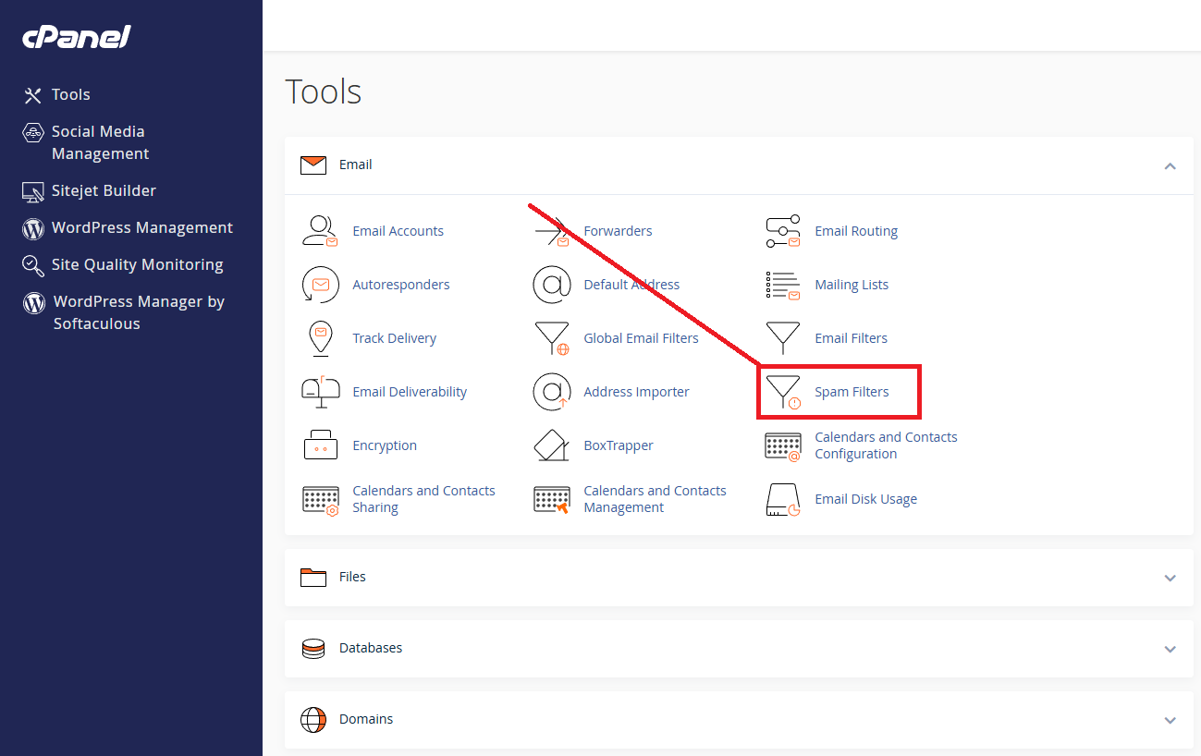Open the Mailing Lists link
This screenshot has height=756, width=1201.
[852, 285]
